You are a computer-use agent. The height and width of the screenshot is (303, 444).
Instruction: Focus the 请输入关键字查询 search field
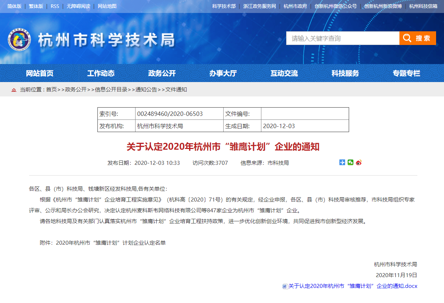click(343, 39)
